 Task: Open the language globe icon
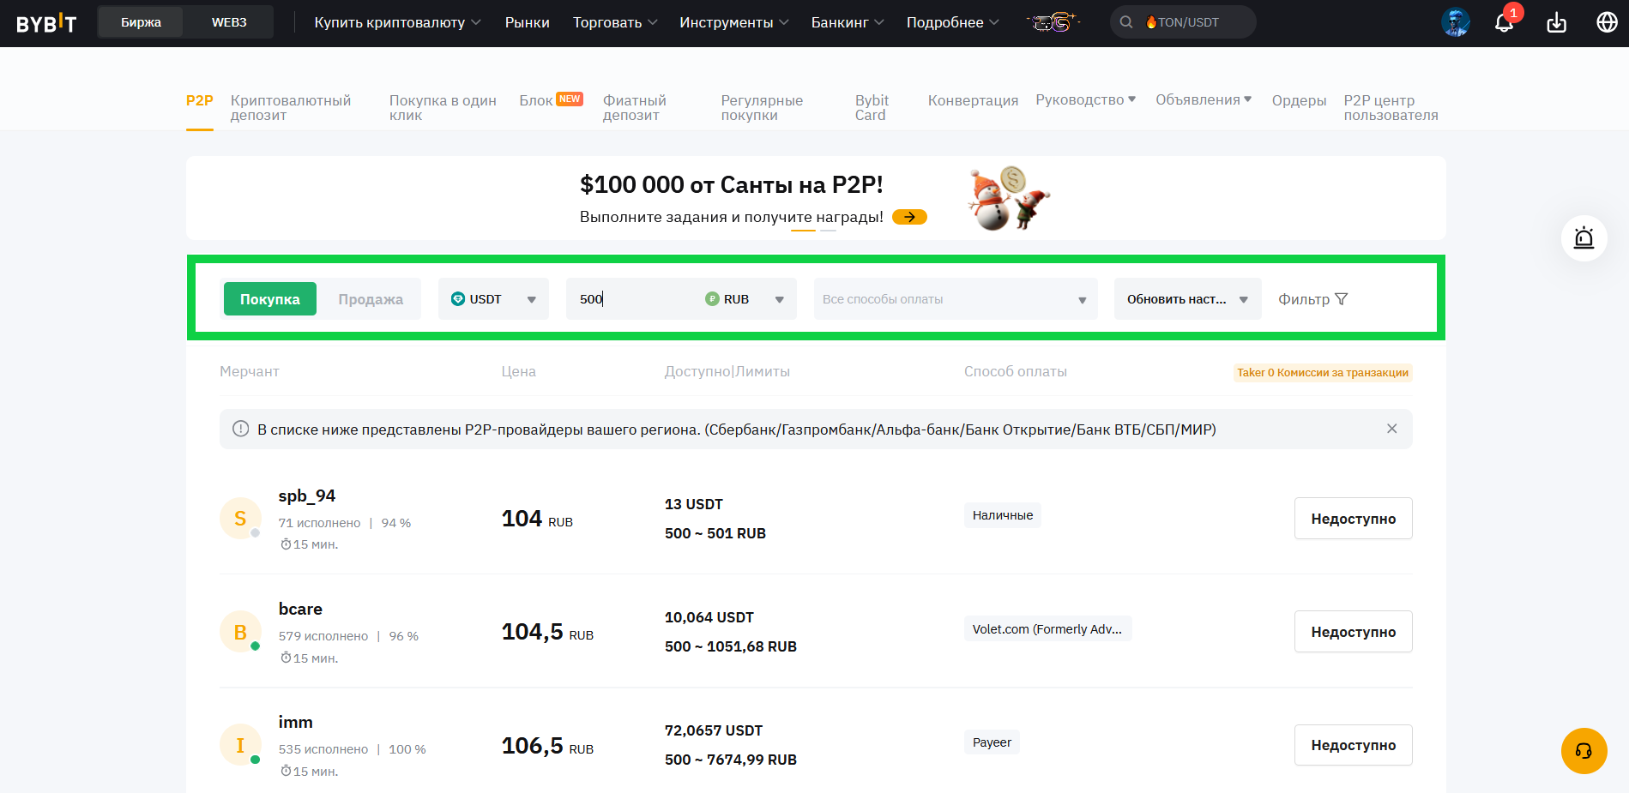pyautogui.click(x=1607, y=22)
